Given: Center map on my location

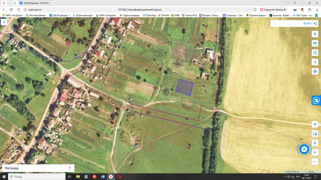Looking at the screenshot, I should tap(315, 124).
